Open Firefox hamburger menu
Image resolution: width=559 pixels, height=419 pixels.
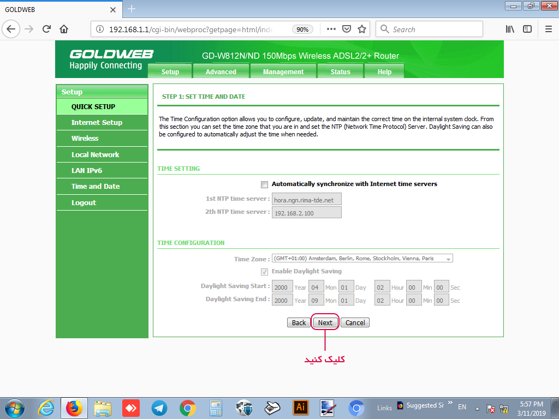[x=548, y=29]
